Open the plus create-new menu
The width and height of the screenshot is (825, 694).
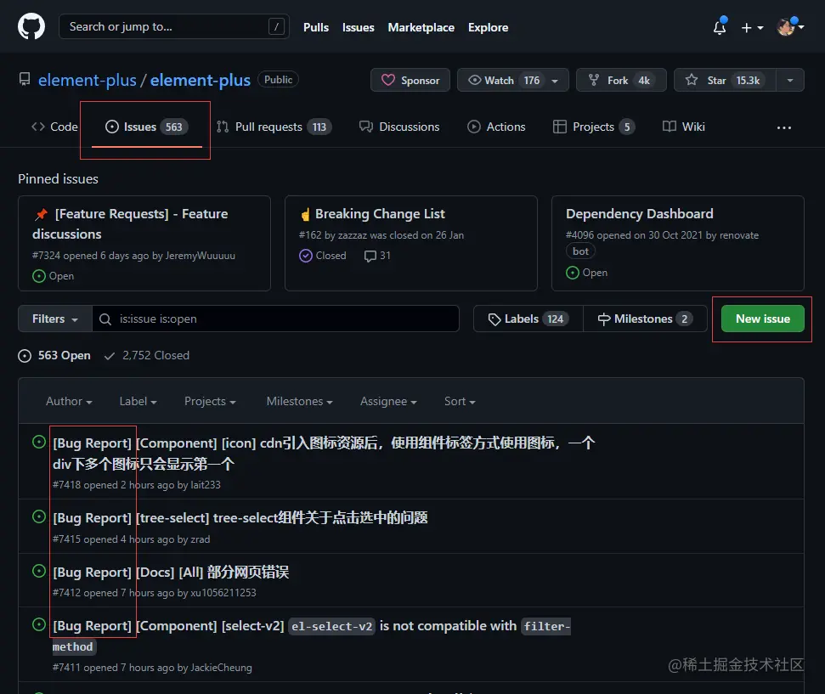coord(752,27)
